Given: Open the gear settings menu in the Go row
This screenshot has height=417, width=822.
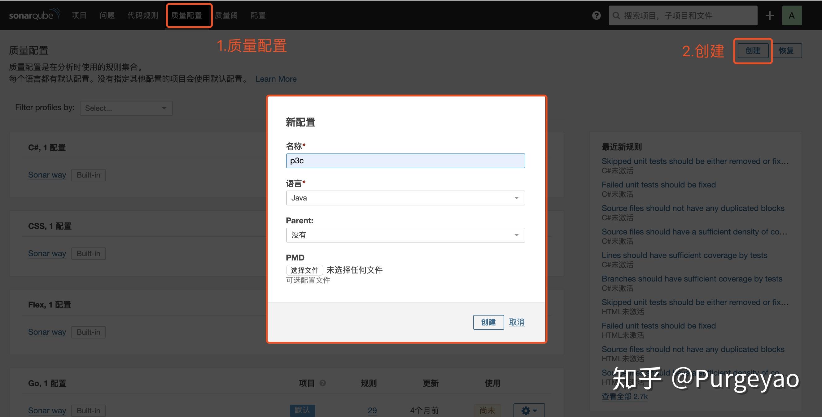Looking at the screenshot, I should 528,411.
